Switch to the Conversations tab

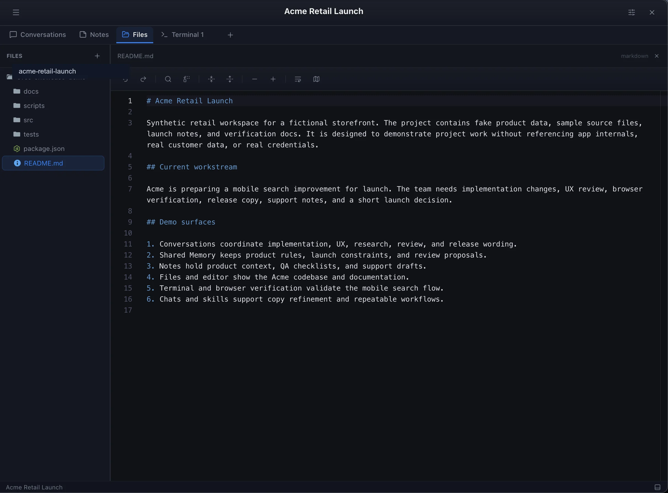[x=38, y=35]
